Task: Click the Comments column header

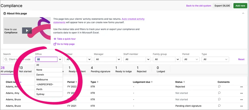Action: pos(224,82)
